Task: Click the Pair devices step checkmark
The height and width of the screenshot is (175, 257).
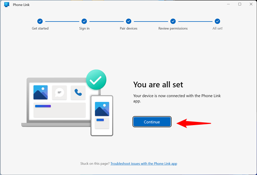Action: (128, 21)
